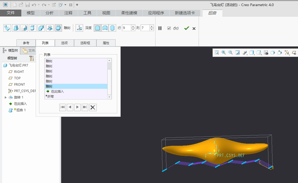298x183 pixels.
Task: Switch to the 柔性建模 ribbon tab
Action: click(129, 13)
